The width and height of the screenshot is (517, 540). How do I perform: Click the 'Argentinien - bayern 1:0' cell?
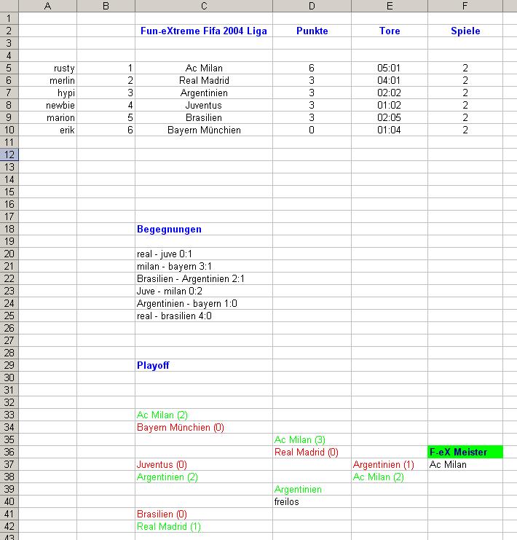pyautogui.click(x=204, y=303)
